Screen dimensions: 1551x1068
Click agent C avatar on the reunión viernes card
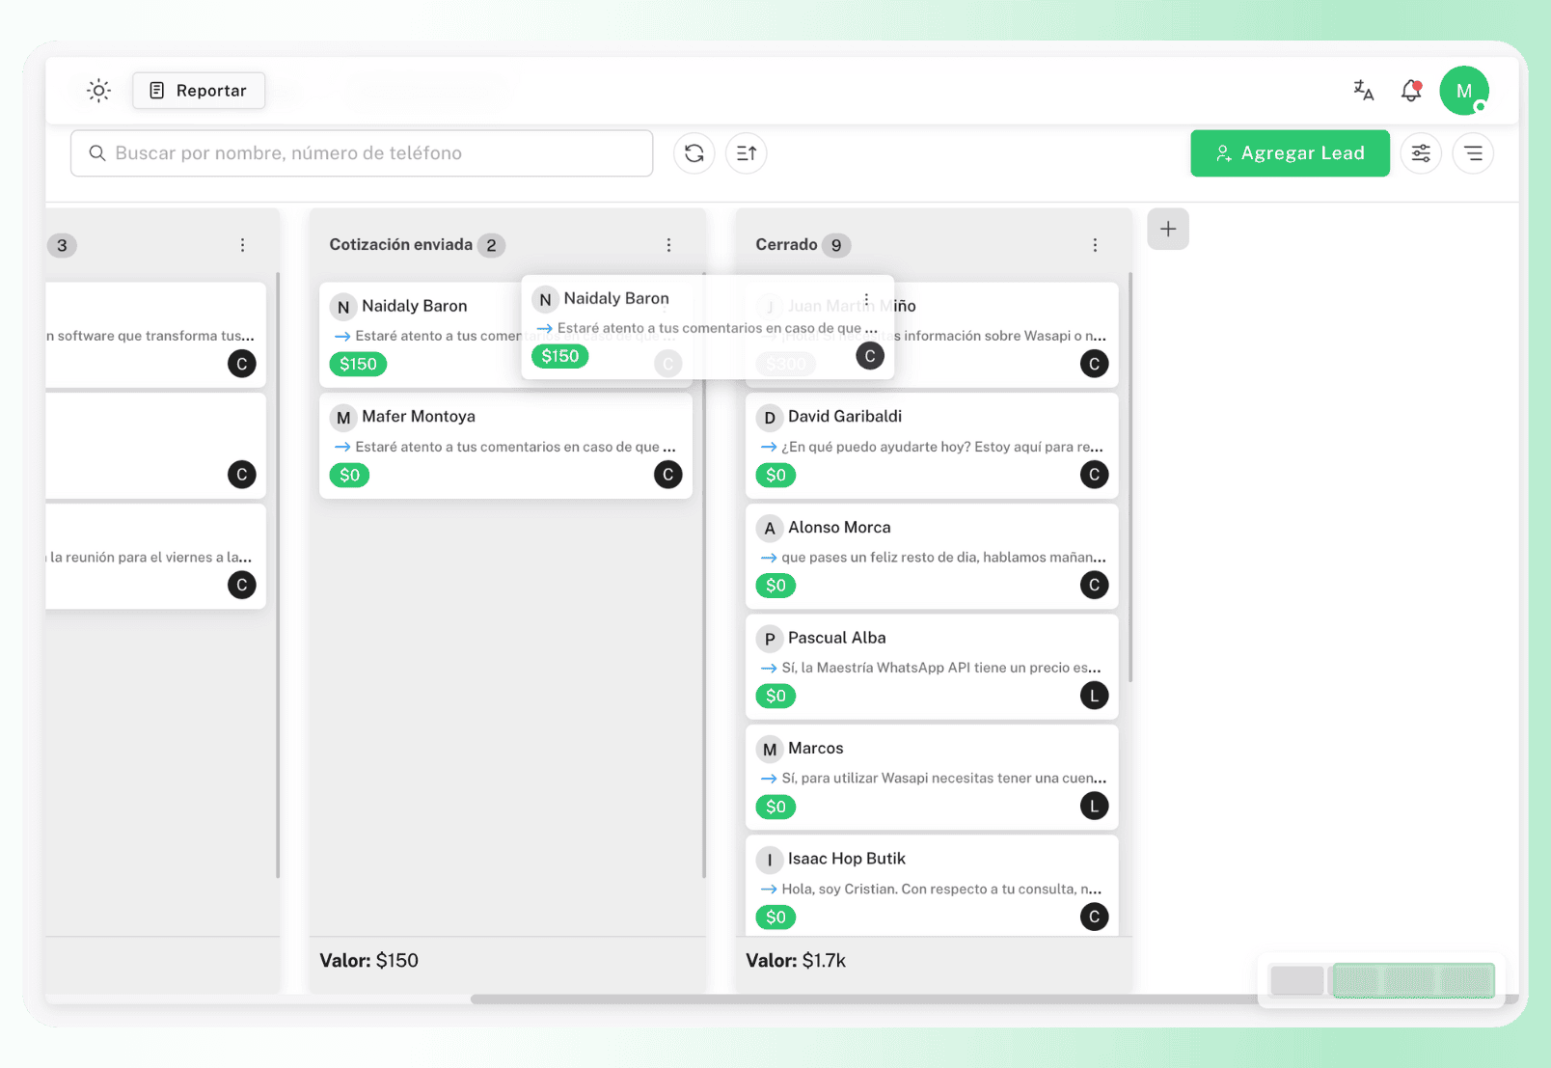[241, 585]
